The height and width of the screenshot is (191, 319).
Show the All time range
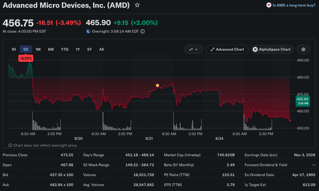click(101, 49)
